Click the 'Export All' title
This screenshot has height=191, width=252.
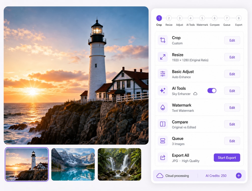coord(180,155)
